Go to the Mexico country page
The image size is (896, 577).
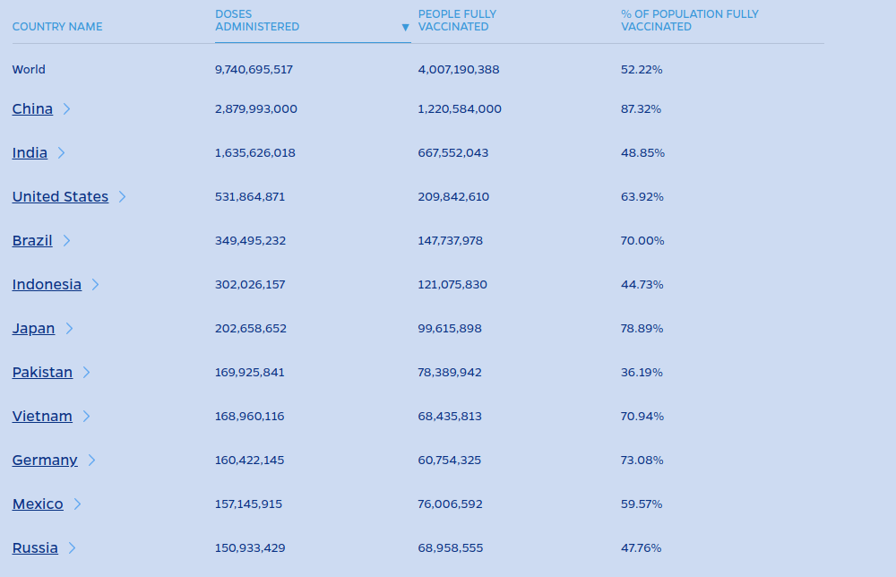(x=38, y=504)
